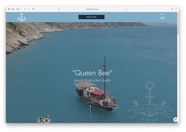Click the Sailing Tours & Day Cruises subtitle
Viewport: 186px width, 132px height.
[x=92, y=81]
